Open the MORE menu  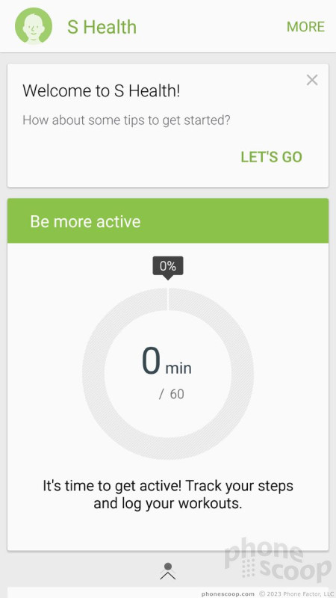pyautogui.click(x=305, y=27)
